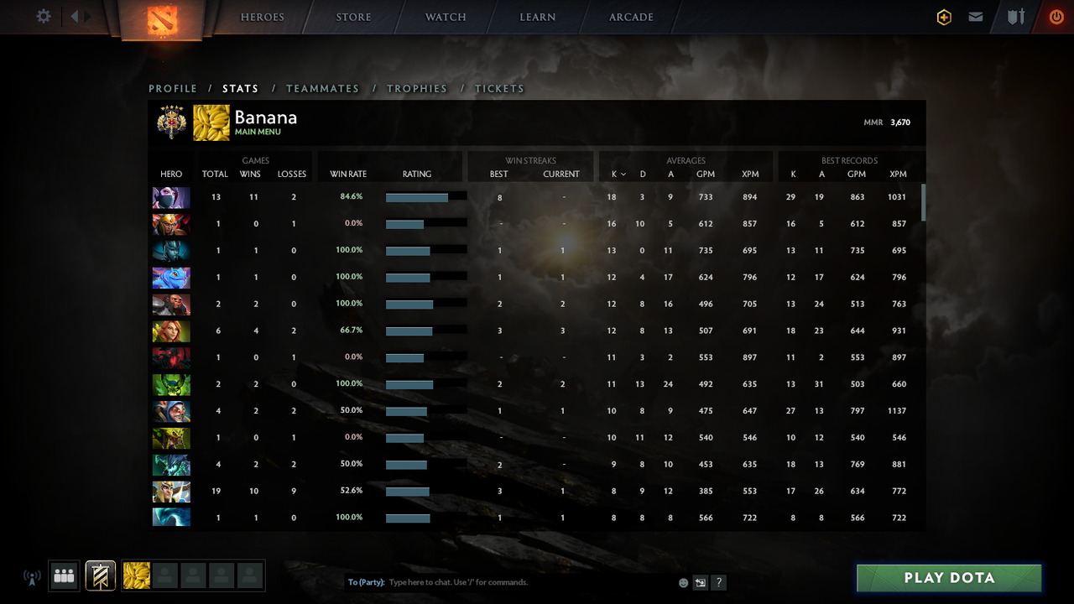This screenshot has width=1074, height=604.
Task: Click the chat icon left of help
Action: [x=701, y=582]
